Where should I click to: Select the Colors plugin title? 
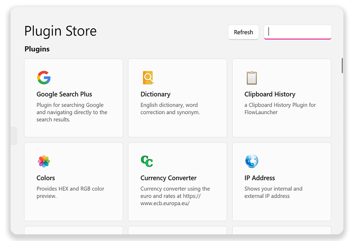click(x=46, y=178)
